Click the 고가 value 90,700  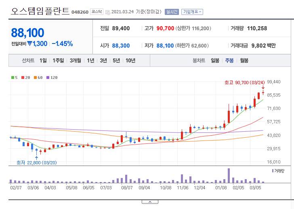coord(166,29)
